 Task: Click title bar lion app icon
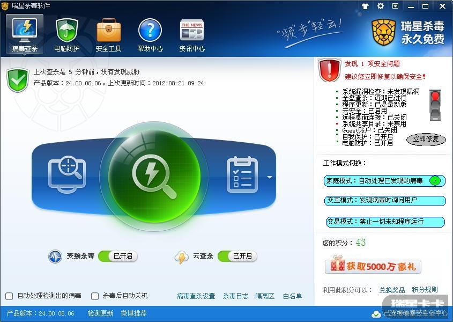click(5, 6)
